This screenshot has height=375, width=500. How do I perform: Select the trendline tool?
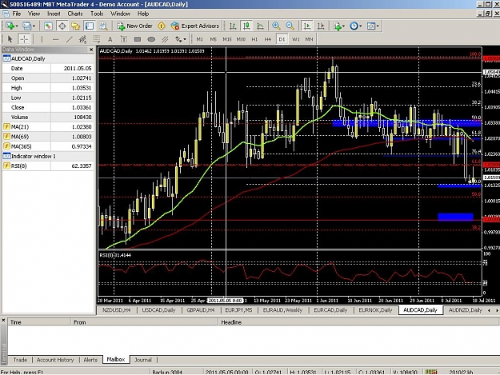pos(69,39)
